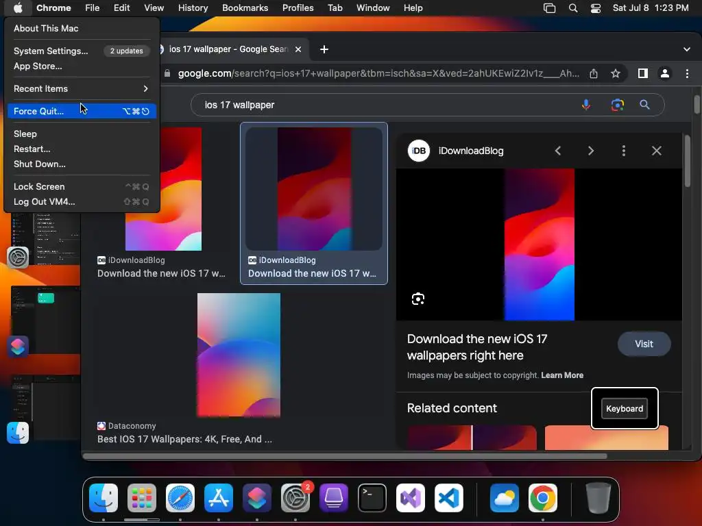Viewport: 702px width, 526px height.
Task: Select Log Out VM4 entry
Action: pyautogui.click(x=82, y=202)
